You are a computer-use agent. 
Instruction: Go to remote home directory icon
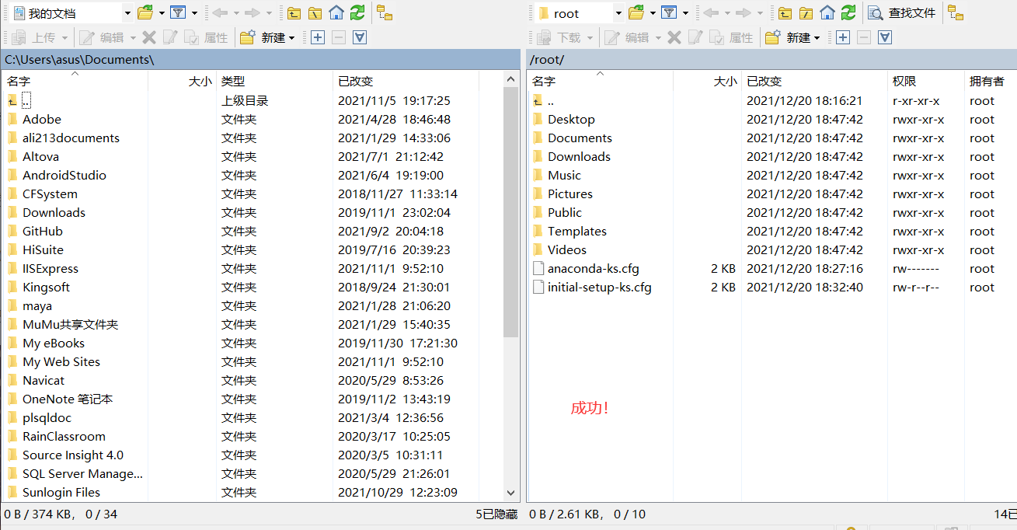click(827, 12)
